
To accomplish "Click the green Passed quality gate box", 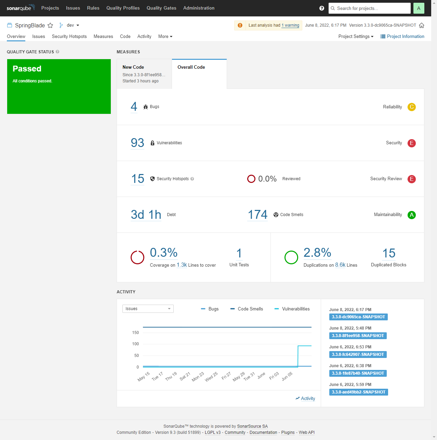I will 59,86.
